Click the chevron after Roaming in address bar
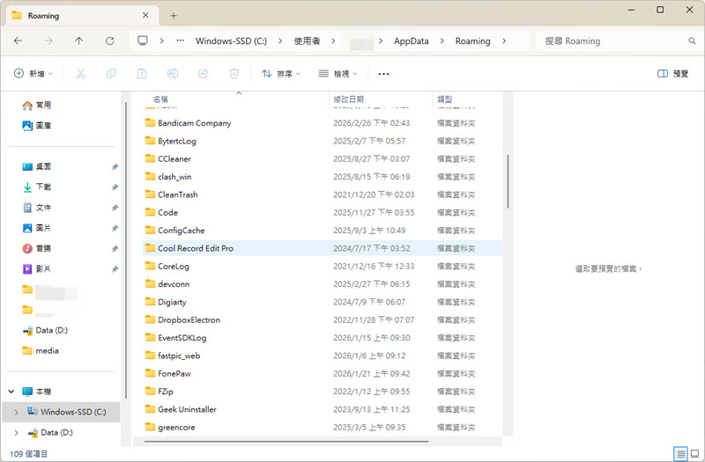This screenshot has height=462, width=705. coord(504,40)
